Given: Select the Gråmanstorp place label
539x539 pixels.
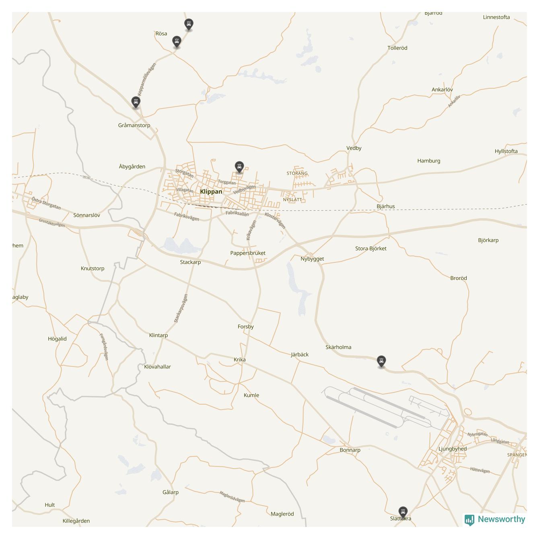Looking at the screenshot, I should point(134,125).
